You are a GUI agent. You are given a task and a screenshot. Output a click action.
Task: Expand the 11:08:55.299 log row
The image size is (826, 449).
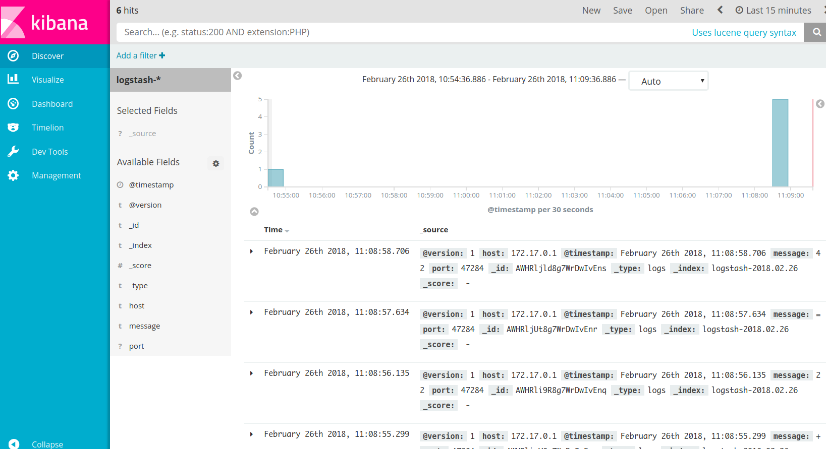pos(251,434)
